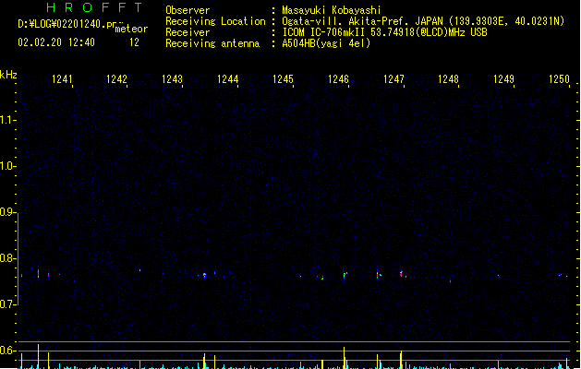Click the kHz axis unit label
581x369 pixels.
point(8,75)
